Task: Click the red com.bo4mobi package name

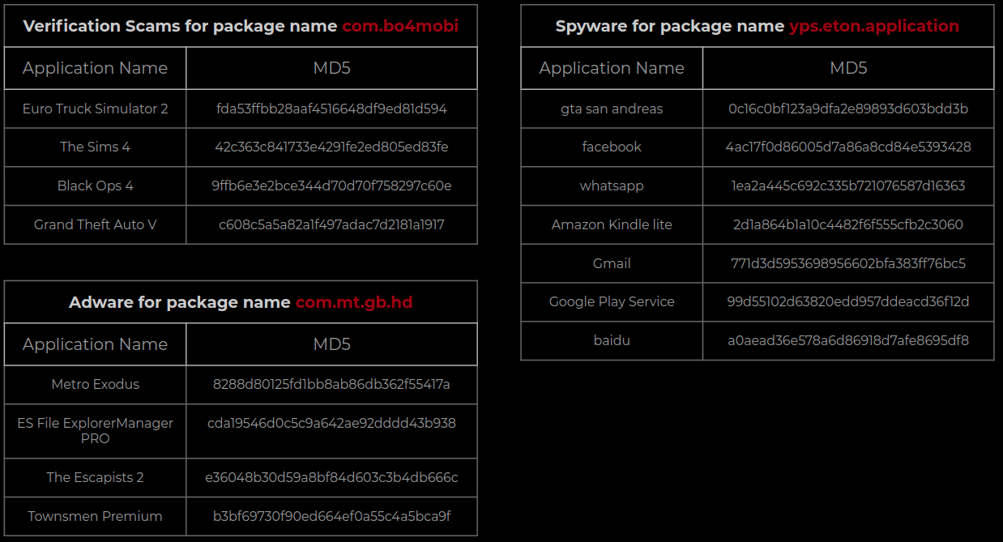Action: click(x=400, y=26)
